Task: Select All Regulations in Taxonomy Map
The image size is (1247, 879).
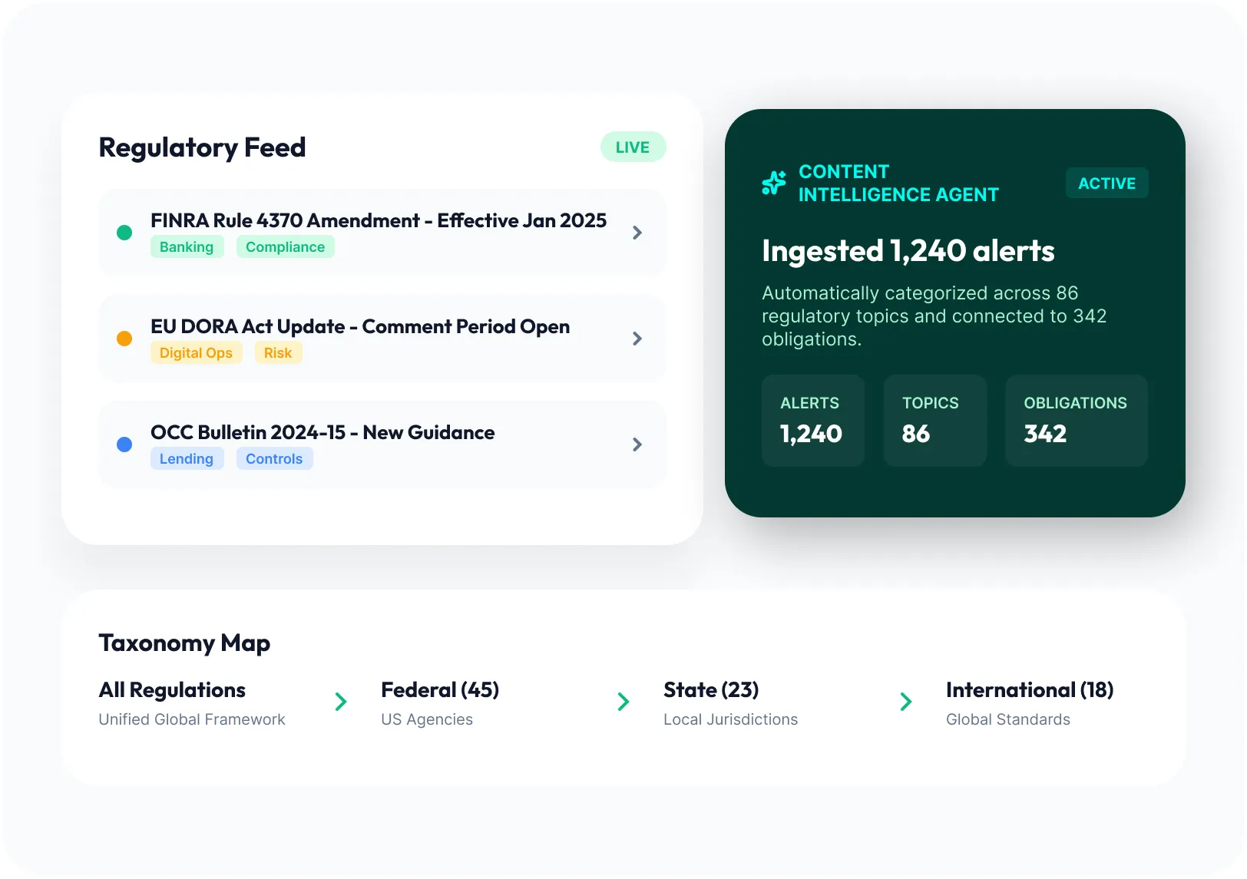Action: pos(172,690)
